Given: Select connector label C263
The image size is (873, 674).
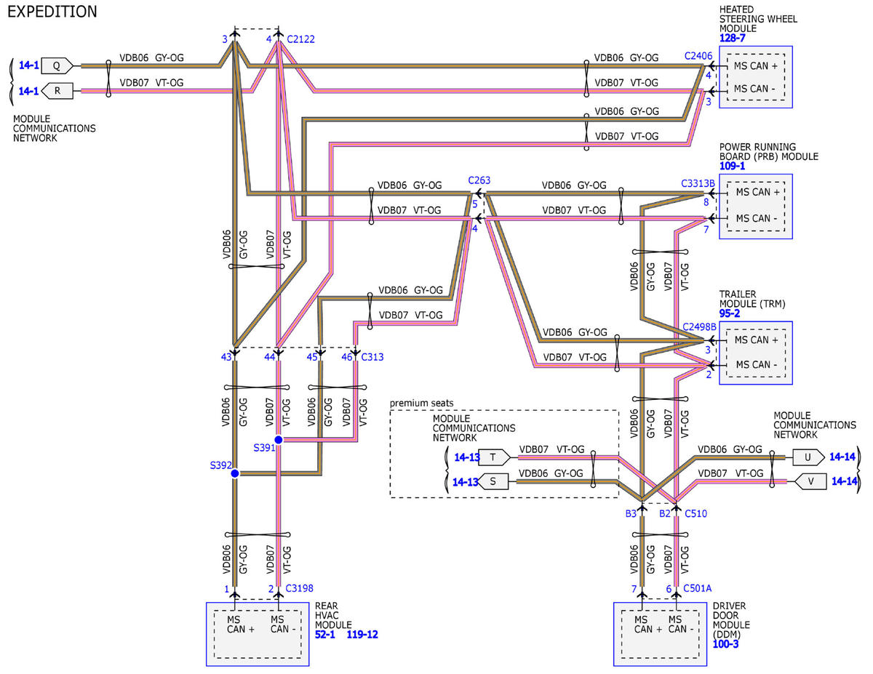Looking at the screenshot, I should (x=480, y=180).
